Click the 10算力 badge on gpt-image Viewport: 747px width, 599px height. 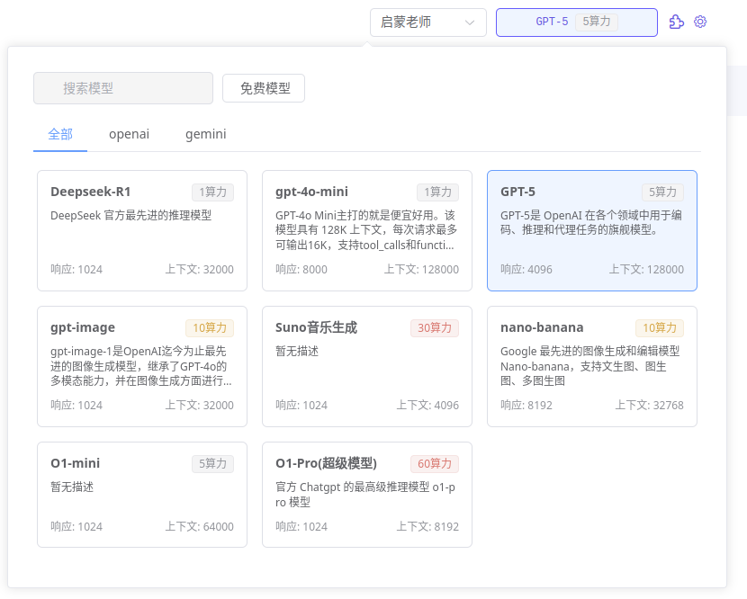click(x=210, y=328)
